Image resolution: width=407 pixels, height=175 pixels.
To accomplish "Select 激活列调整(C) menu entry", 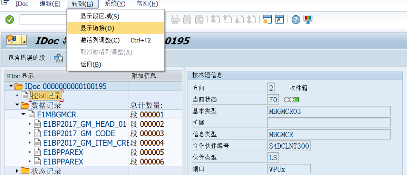I will coord(116,40).
